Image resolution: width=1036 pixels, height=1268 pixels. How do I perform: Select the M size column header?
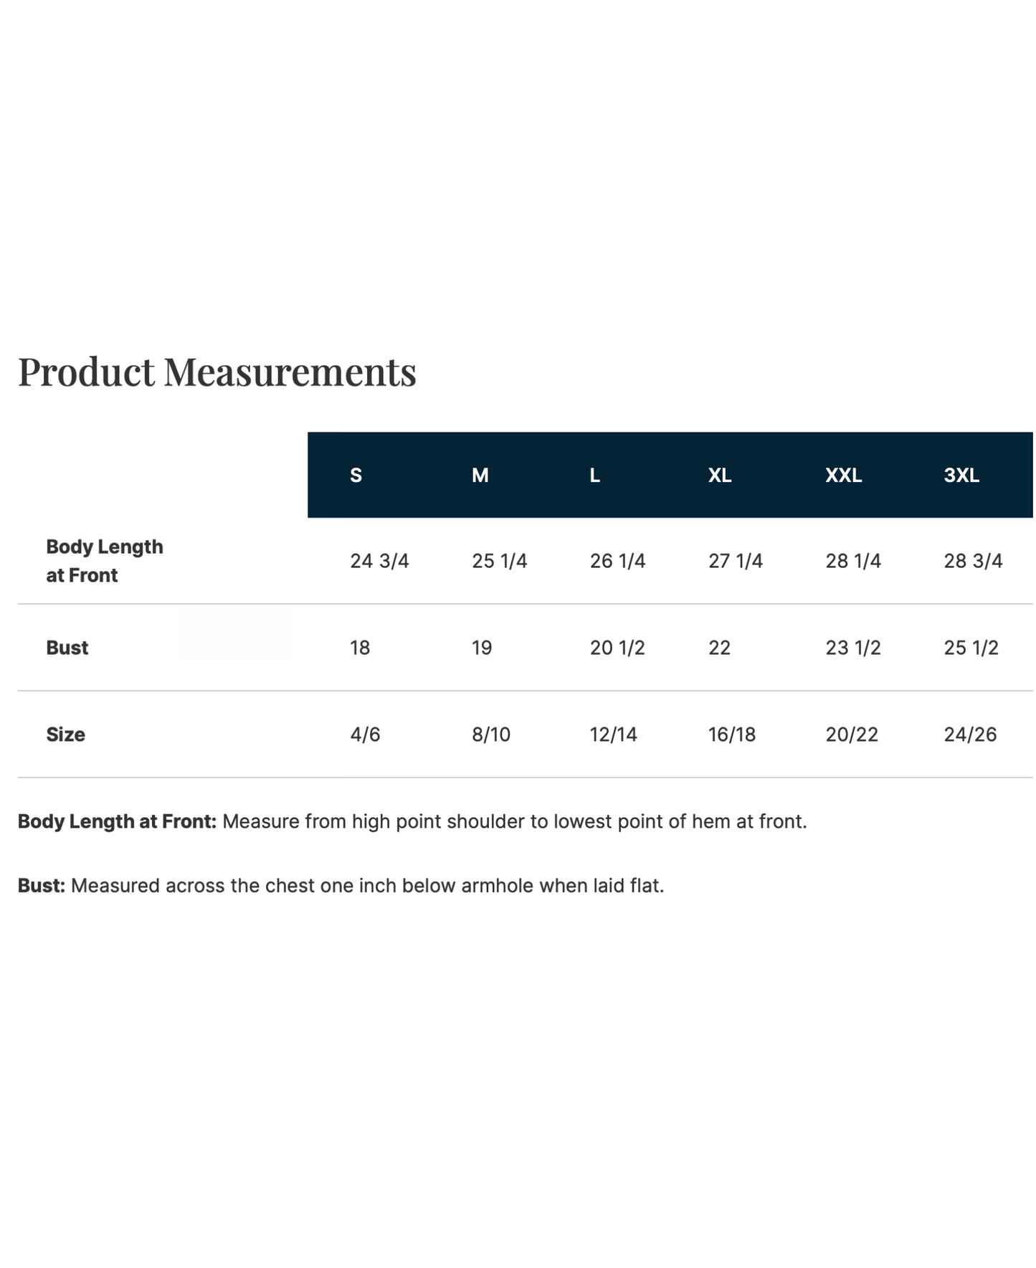click(x=480, y=475)
